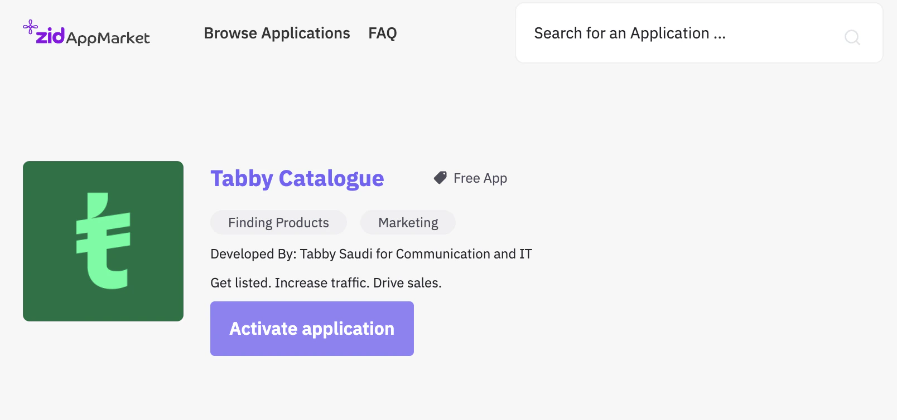Select the Finding Products category tag

pos(278,223)
